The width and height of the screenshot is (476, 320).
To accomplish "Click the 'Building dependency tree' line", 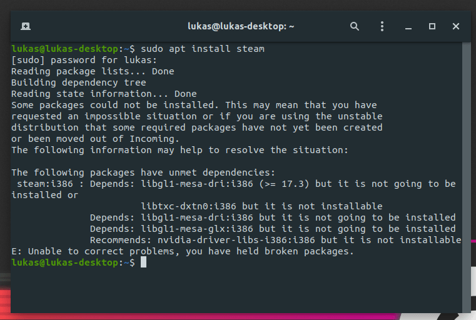I will (79, 82).
